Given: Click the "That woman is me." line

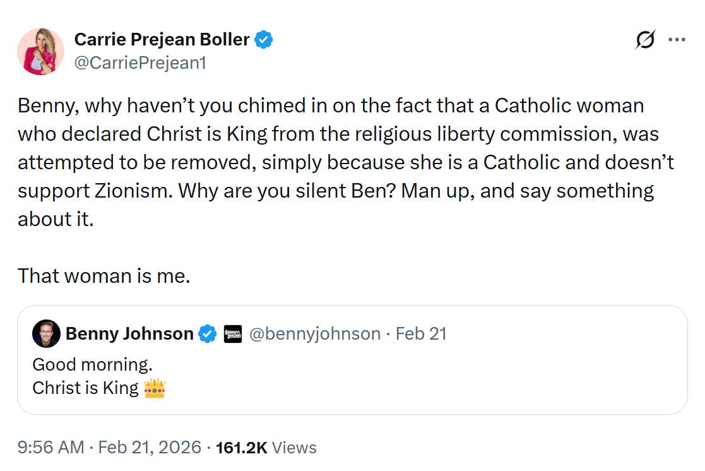Looking at the screenshot, I should pyautogui.click(x=104, y=275).
